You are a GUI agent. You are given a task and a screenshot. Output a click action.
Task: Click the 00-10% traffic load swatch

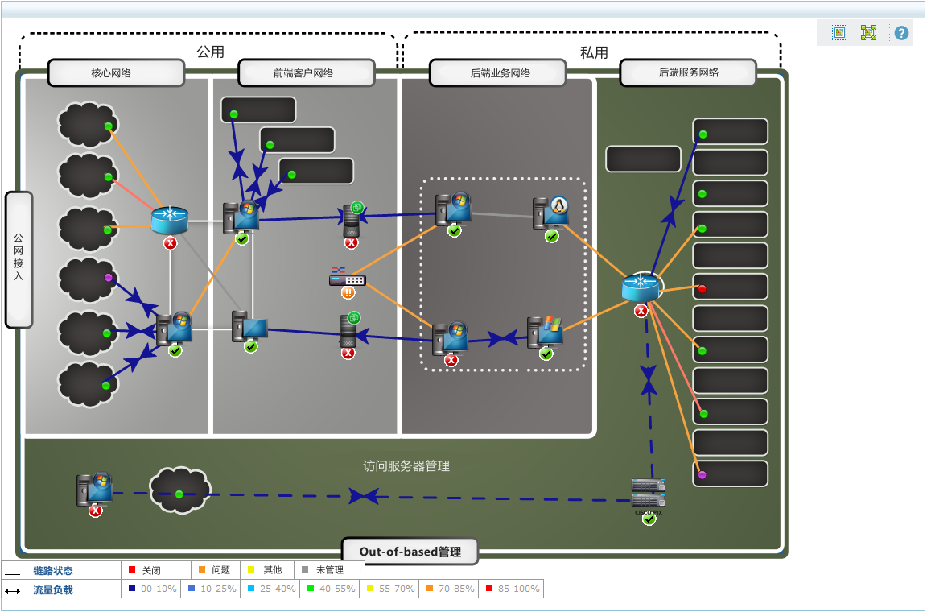(x=132, y=588)
